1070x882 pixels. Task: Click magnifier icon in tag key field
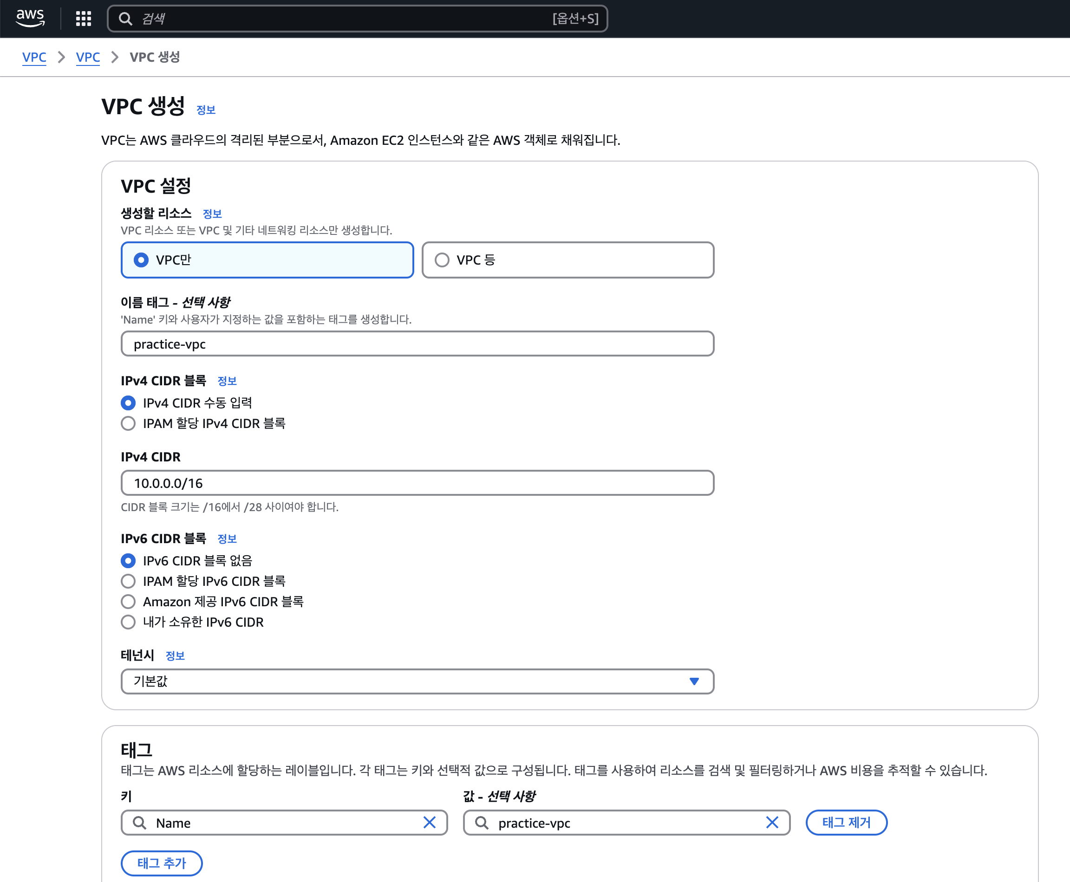click(139, 823)
